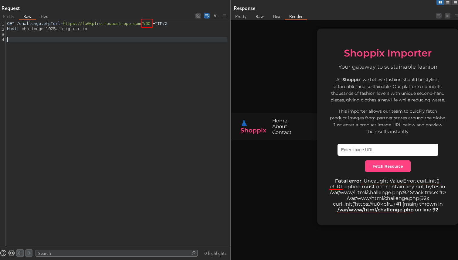This screenshot has width=458, height=260.
Task: Switch Request view to Hex tab
Action: [x=44, y=16]
